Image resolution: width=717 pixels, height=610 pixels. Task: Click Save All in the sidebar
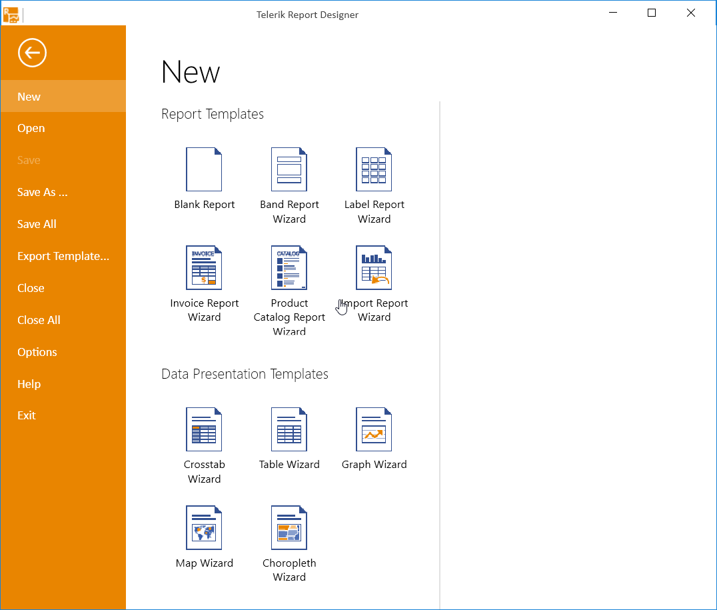pyautogui.click(x=37, y=225)
